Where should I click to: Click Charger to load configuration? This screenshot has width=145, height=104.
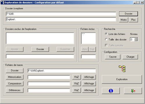click(x=130, y=57)
